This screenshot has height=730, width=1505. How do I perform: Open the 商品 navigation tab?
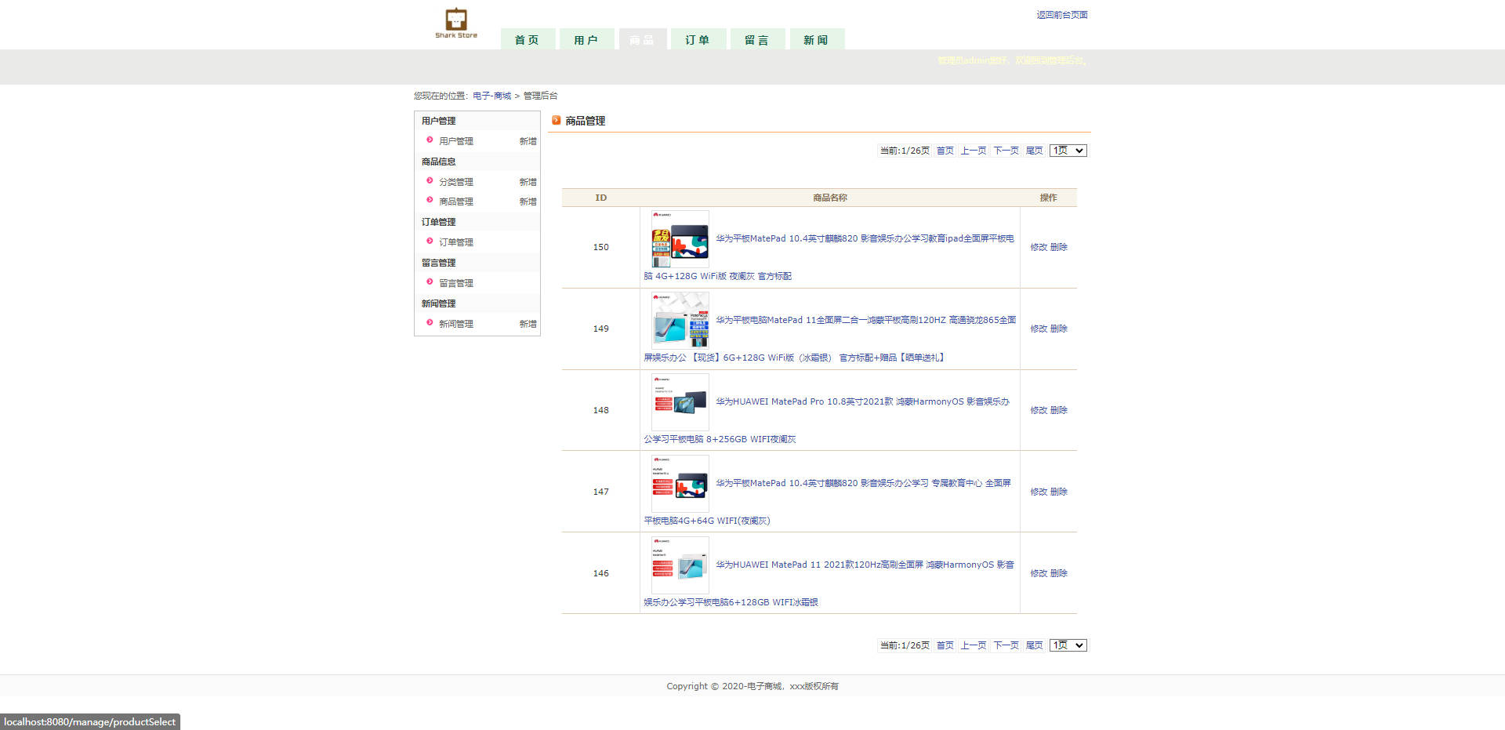[x=642, y=39]
